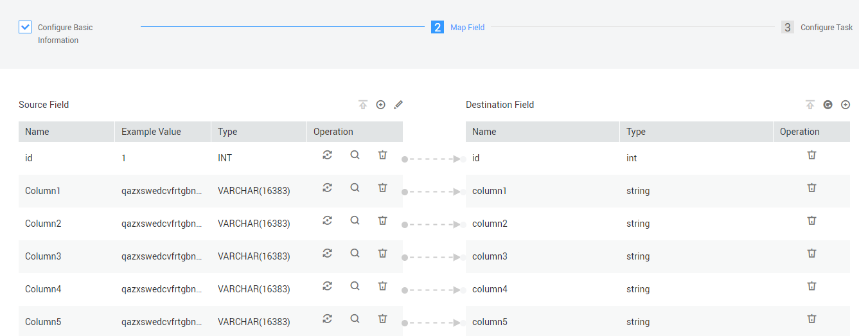859x336 pixels.
Task: Click the Example Value column header
Action: pyautogui.click(x=152, y=132)
